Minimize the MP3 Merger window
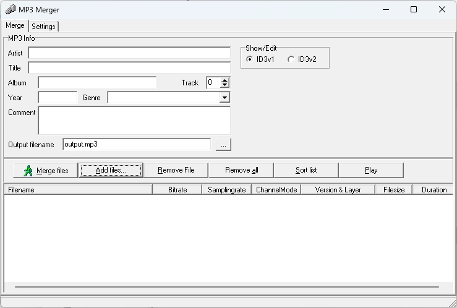Image resolution: width=457 pixels, height=308 pixels. 386,10
